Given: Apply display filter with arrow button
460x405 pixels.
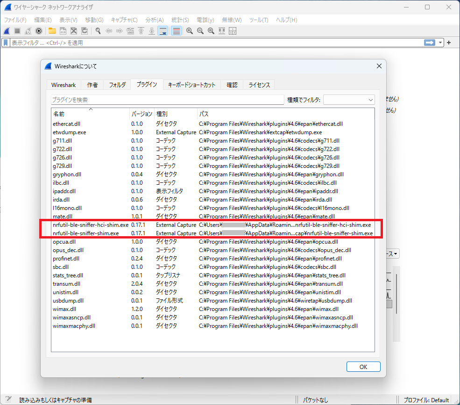Looking at the screenshot, I should (x=429, y=43).
